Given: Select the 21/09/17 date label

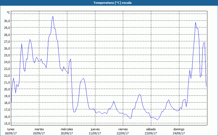Looking at the screenshot, I should pyautogui.click(x=95, y=133).
